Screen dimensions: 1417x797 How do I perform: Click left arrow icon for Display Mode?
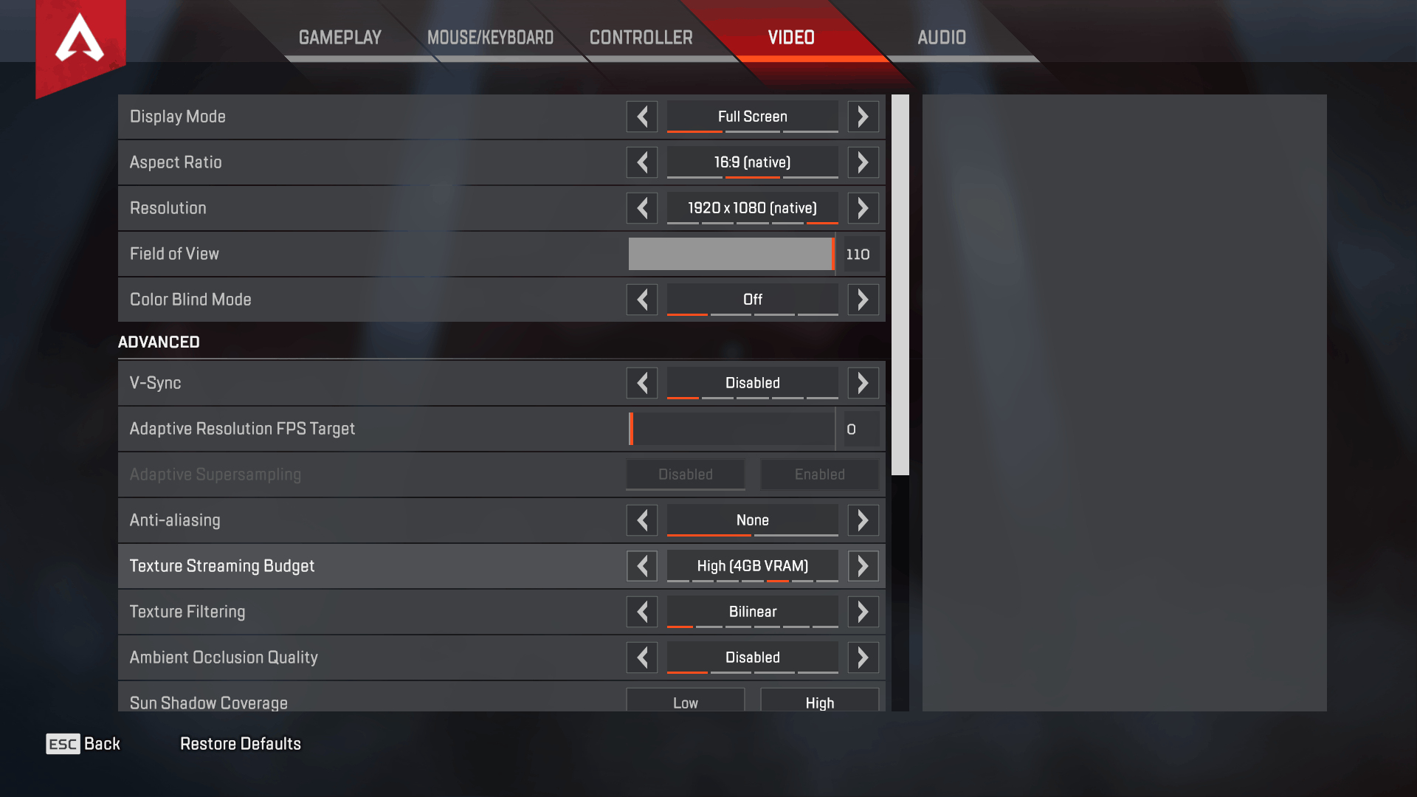(642, 116)
